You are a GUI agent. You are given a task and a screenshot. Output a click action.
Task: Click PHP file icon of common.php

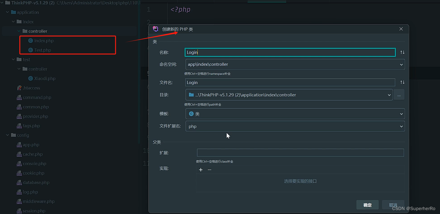click(x=19, y=107)
